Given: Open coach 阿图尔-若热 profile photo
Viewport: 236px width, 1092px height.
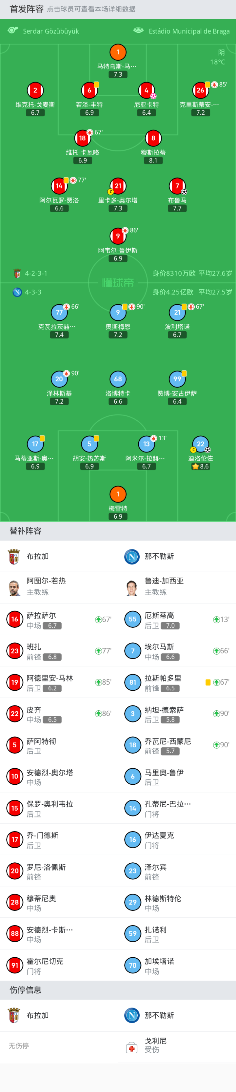Looking at the screenshot, I should tap(14, 587).
